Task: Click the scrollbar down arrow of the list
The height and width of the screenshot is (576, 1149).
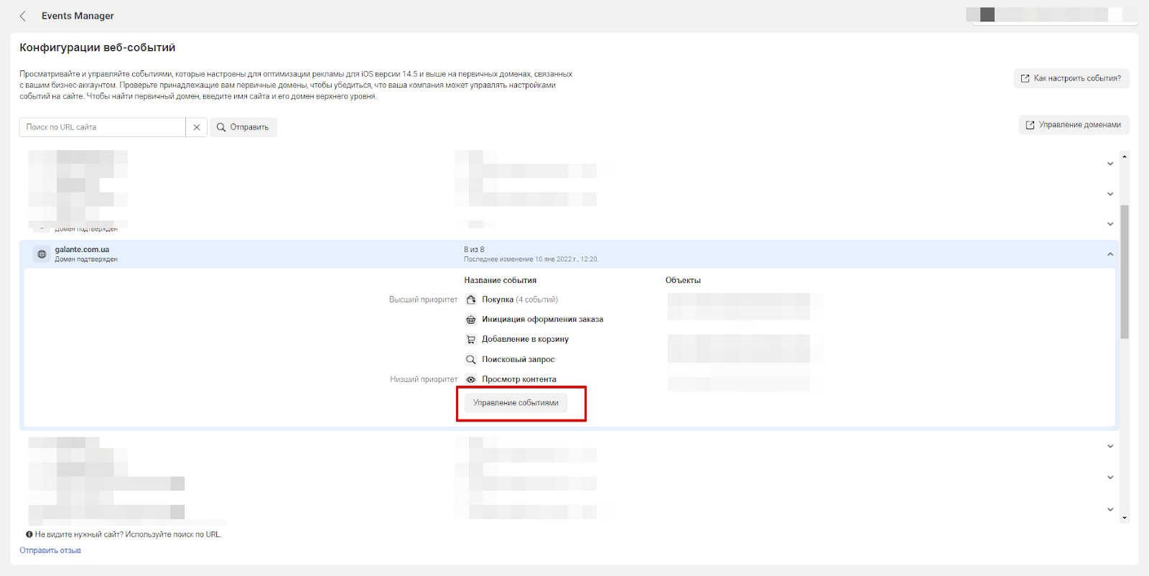Action: point(1125,518)
